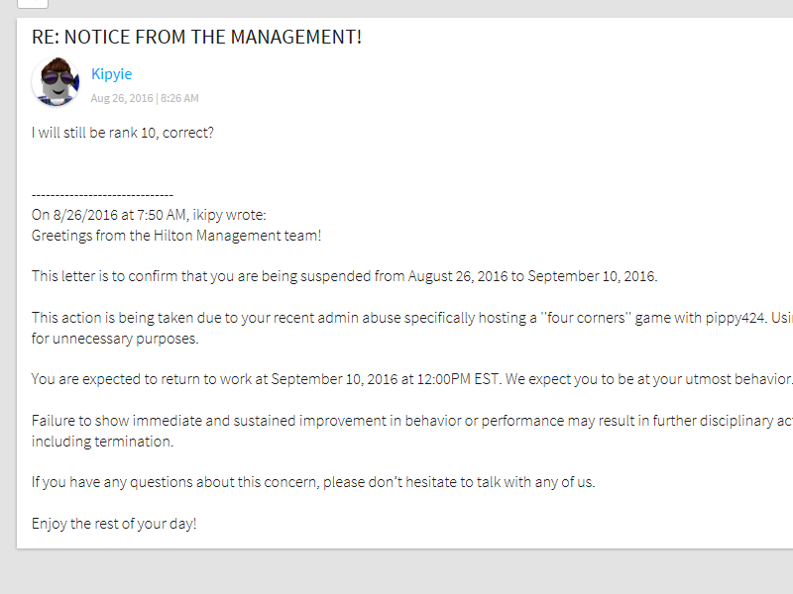793x594 pixels.
Task: Click the 'for unnecessary purposes.' line
Action: point(115,339)
